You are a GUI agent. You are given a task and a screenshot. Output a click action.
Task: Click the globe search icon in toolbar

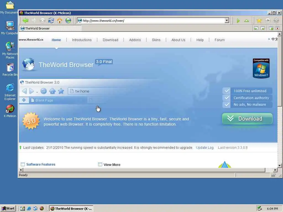tap(68, 20)
